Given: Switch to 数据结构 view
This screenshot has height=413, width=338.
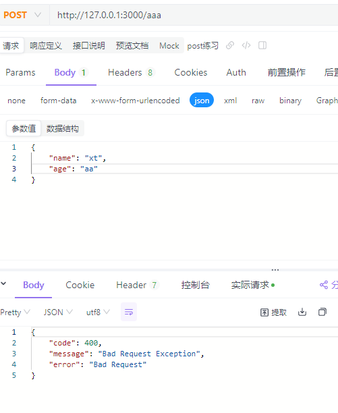Looking at the screenshot, I should click(x=63, y=128).
